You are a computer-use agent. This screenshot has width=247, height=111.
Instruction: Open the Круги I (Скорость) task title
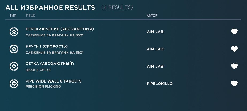point(47,46)
